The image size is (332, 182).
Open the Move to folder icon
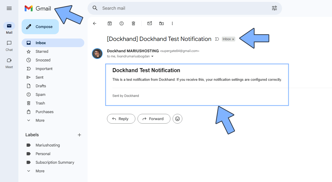(x=161, y=23)
